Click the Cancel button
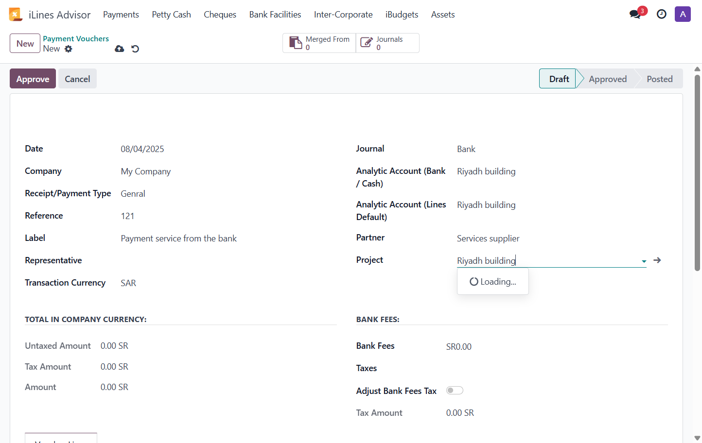 (x=77, y=79)
